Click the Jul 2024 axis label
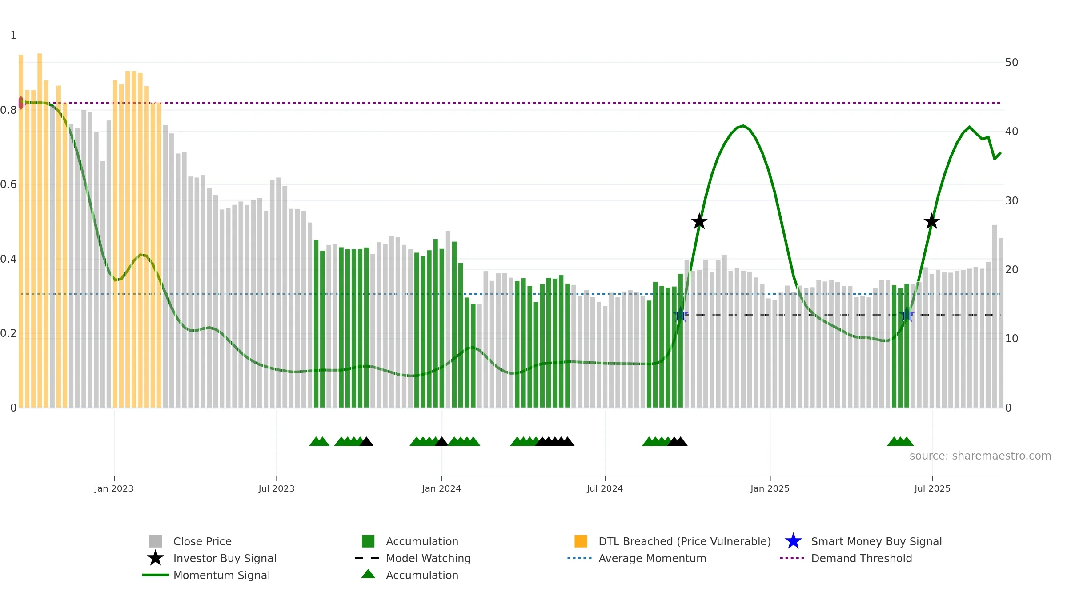 [605, 489]
